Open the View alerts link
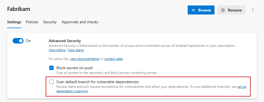 [76, 50]
